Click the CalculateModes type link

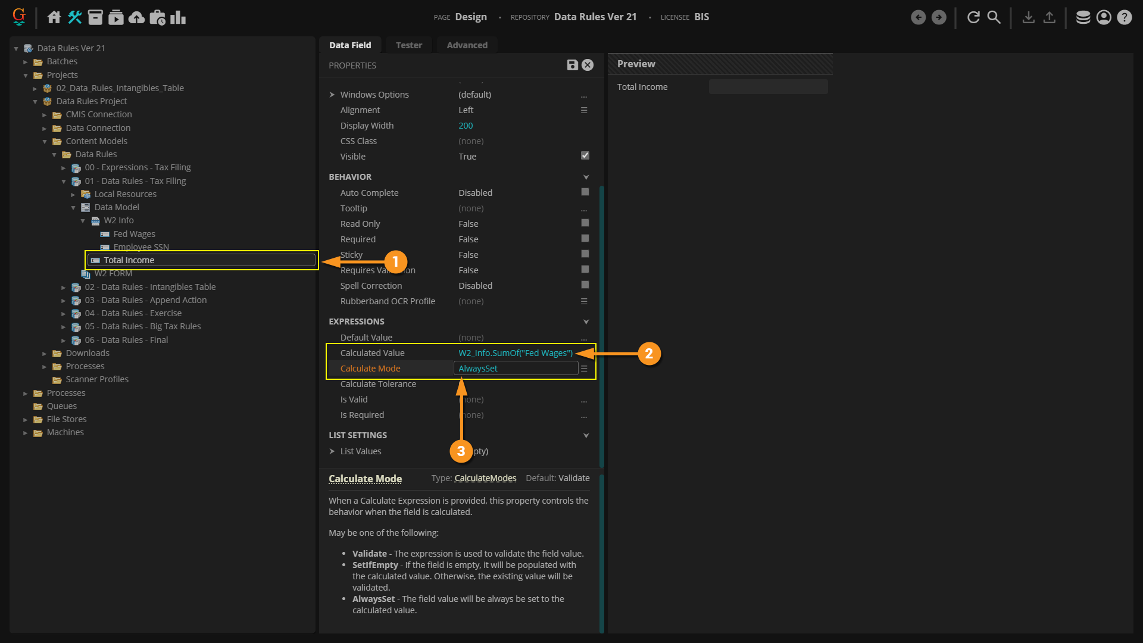coord(485,478)
